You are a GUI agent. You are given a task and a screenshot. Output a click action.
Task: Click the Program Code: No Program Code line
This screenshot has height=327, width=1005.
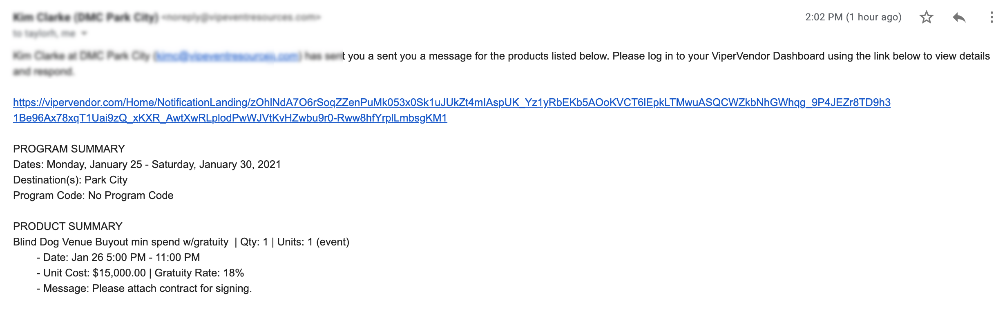93,195
